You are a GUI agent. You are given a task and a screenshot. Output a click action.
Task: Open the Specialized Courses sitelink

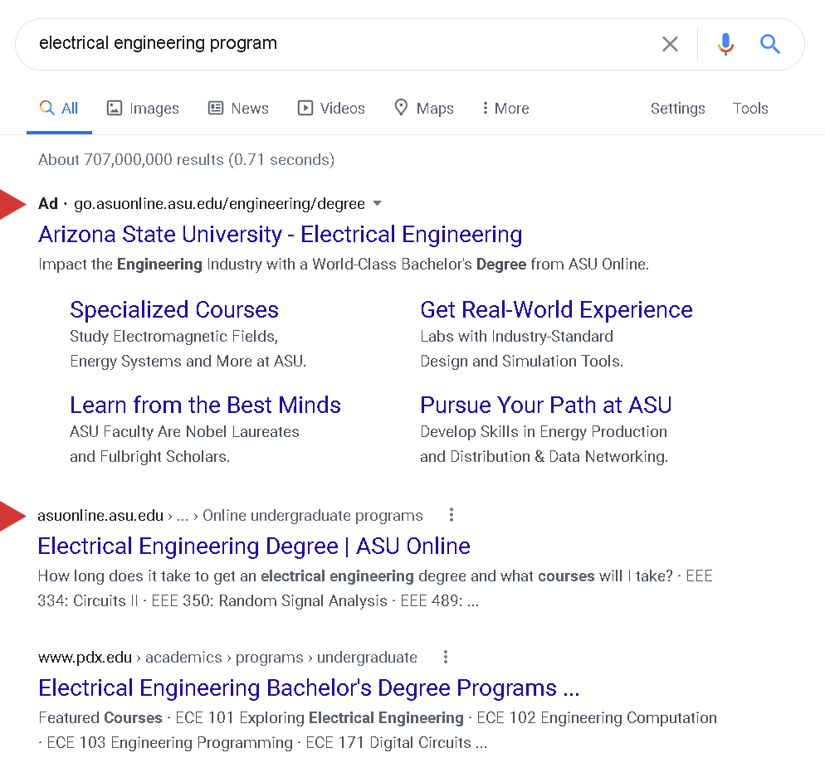174,310
